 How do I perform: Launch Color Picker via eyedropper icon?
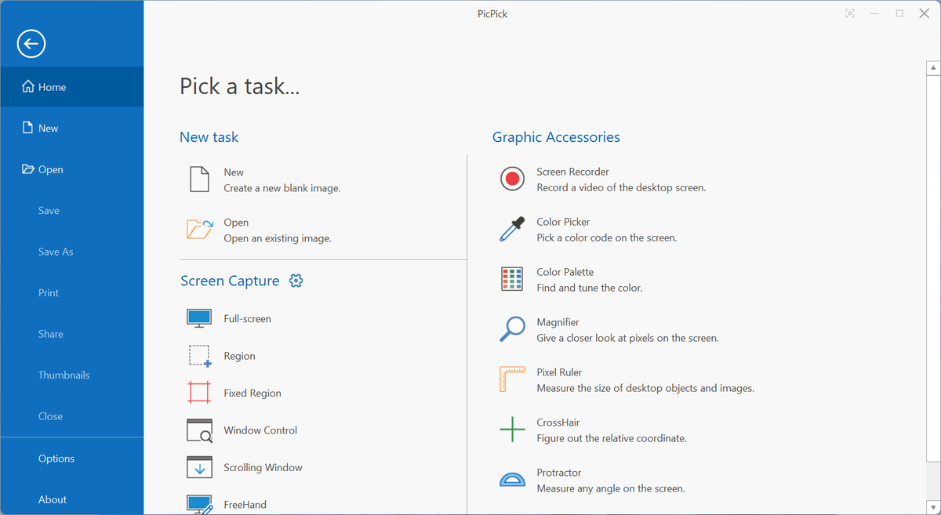512,229
